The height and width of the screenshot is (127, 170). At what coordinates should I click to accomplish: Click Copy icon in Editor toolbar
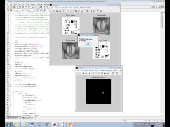(20, 7)
